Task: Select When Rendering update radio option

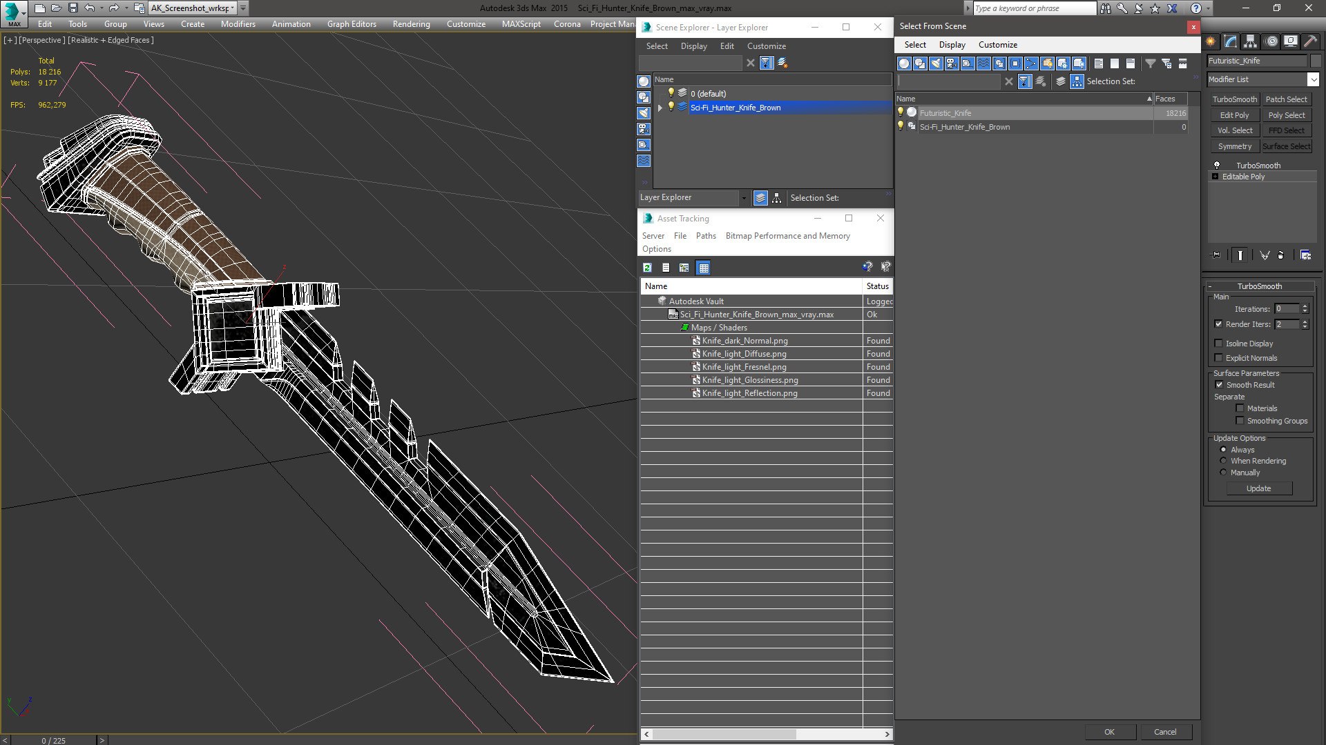Action: pyautogui.click(x=1223, y=461)
